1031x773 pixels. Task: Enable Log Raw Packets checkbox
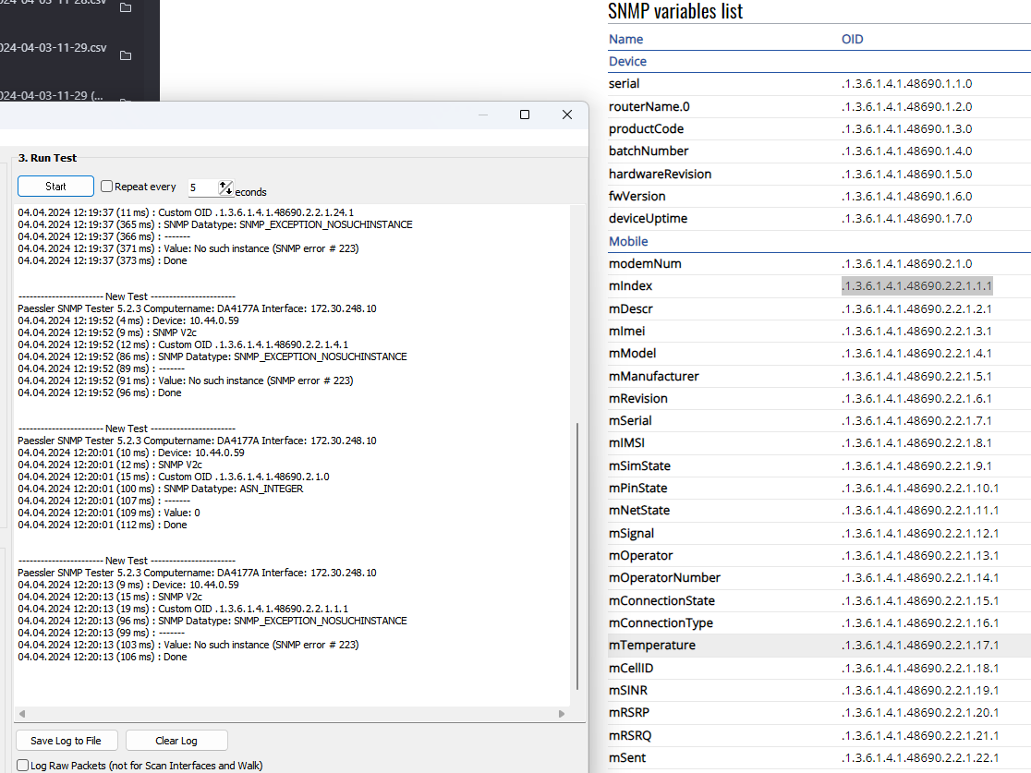pos(23,766)
